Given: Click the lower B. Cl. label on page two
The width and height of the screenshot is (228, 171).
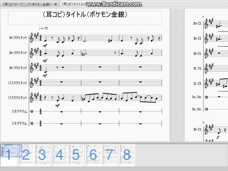Looking at the screenshot, I should (198, 84).
